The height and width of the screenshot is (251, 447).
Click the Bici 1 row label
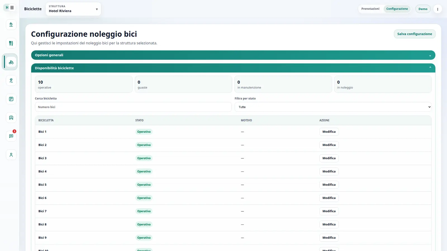(42, 132)
